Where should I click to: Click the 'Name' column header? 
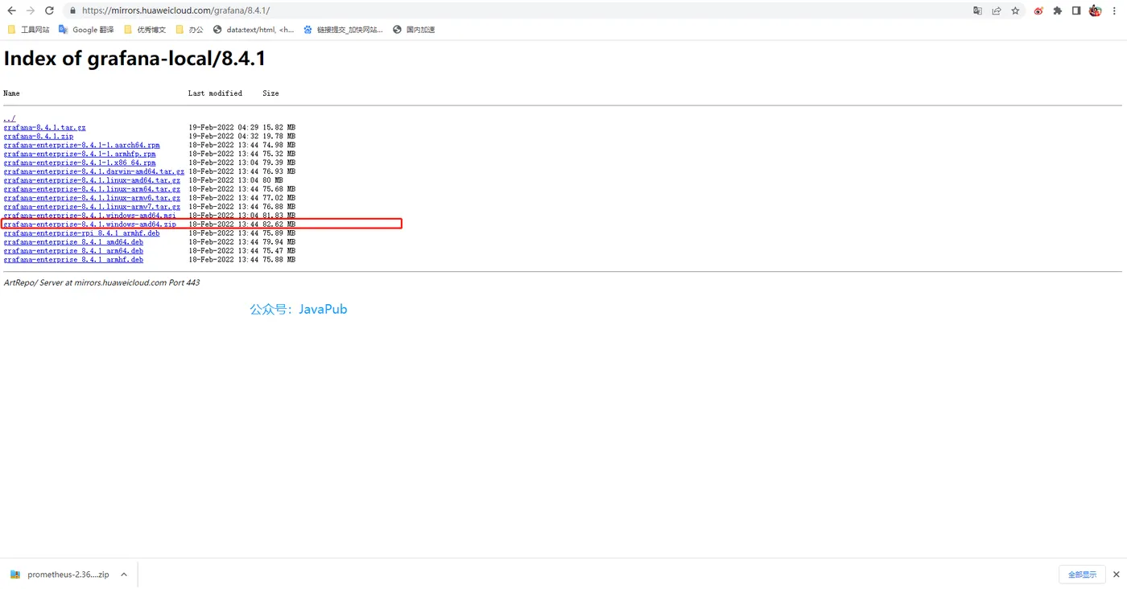tap(11, 93)
